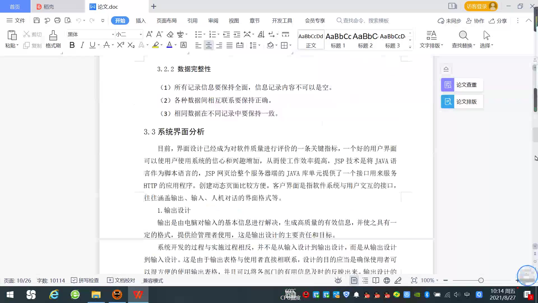538x303 pixels.
Task: Click the zoom slider handle
Action: [481, 280]
